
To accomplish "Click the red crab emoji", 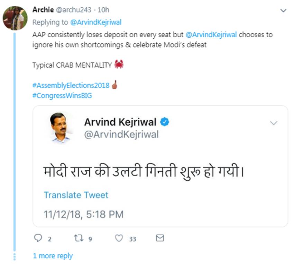I will [x=119, y=64].
